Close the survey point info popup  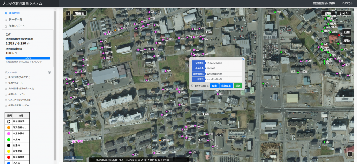(243, 59)
